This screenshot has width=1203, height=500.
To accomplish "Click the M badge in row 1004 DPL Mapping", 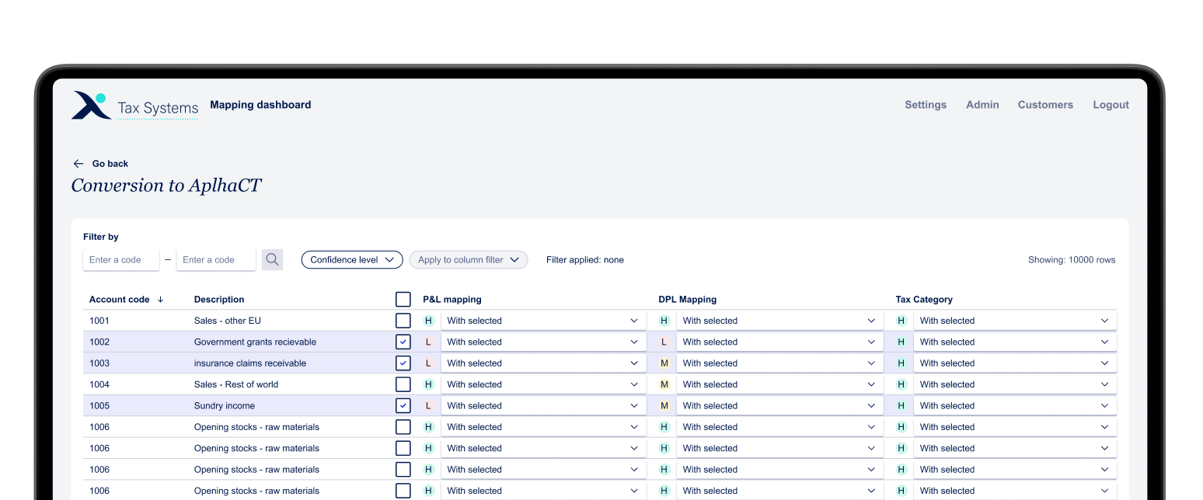I will click(664, 384).
